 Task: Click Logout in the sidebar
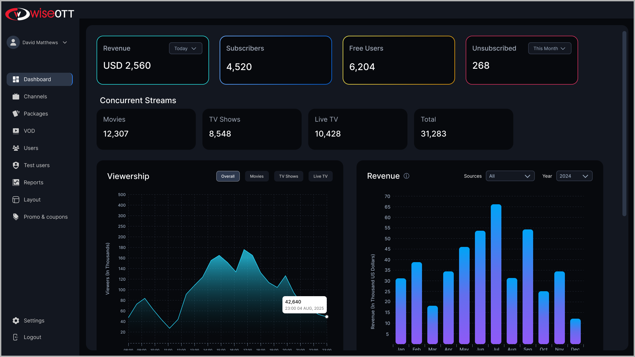pyautogui.click(x=40, y=337)
